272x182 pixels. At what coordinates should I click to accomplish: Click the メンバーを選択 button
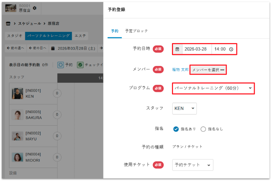[x=208, y=70]
